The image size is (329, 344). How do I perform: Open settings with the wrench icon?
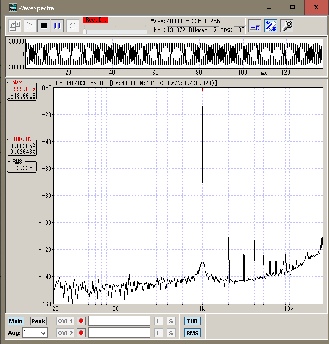coord(287,26)
